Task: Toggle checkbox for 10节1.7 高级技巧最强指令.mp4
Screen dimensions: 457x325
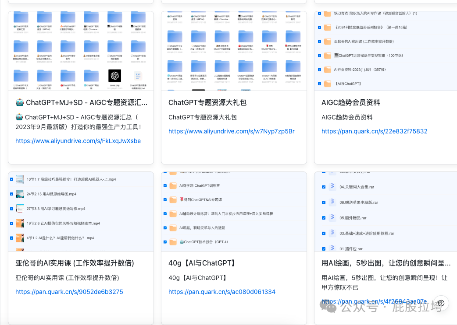Action: coord(12,179)
